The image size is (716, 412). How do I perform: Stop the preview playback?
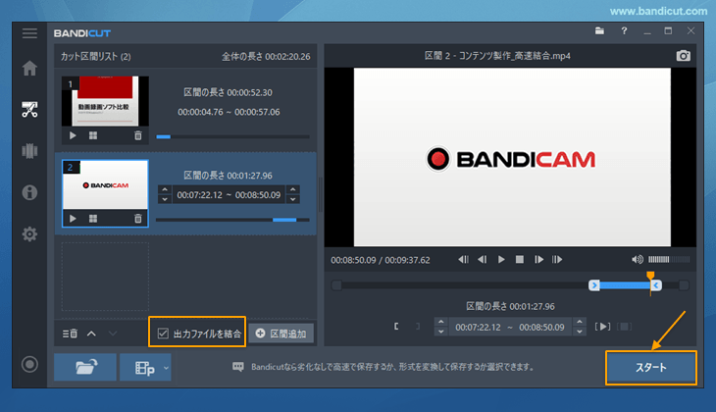[x=520, y=259]
